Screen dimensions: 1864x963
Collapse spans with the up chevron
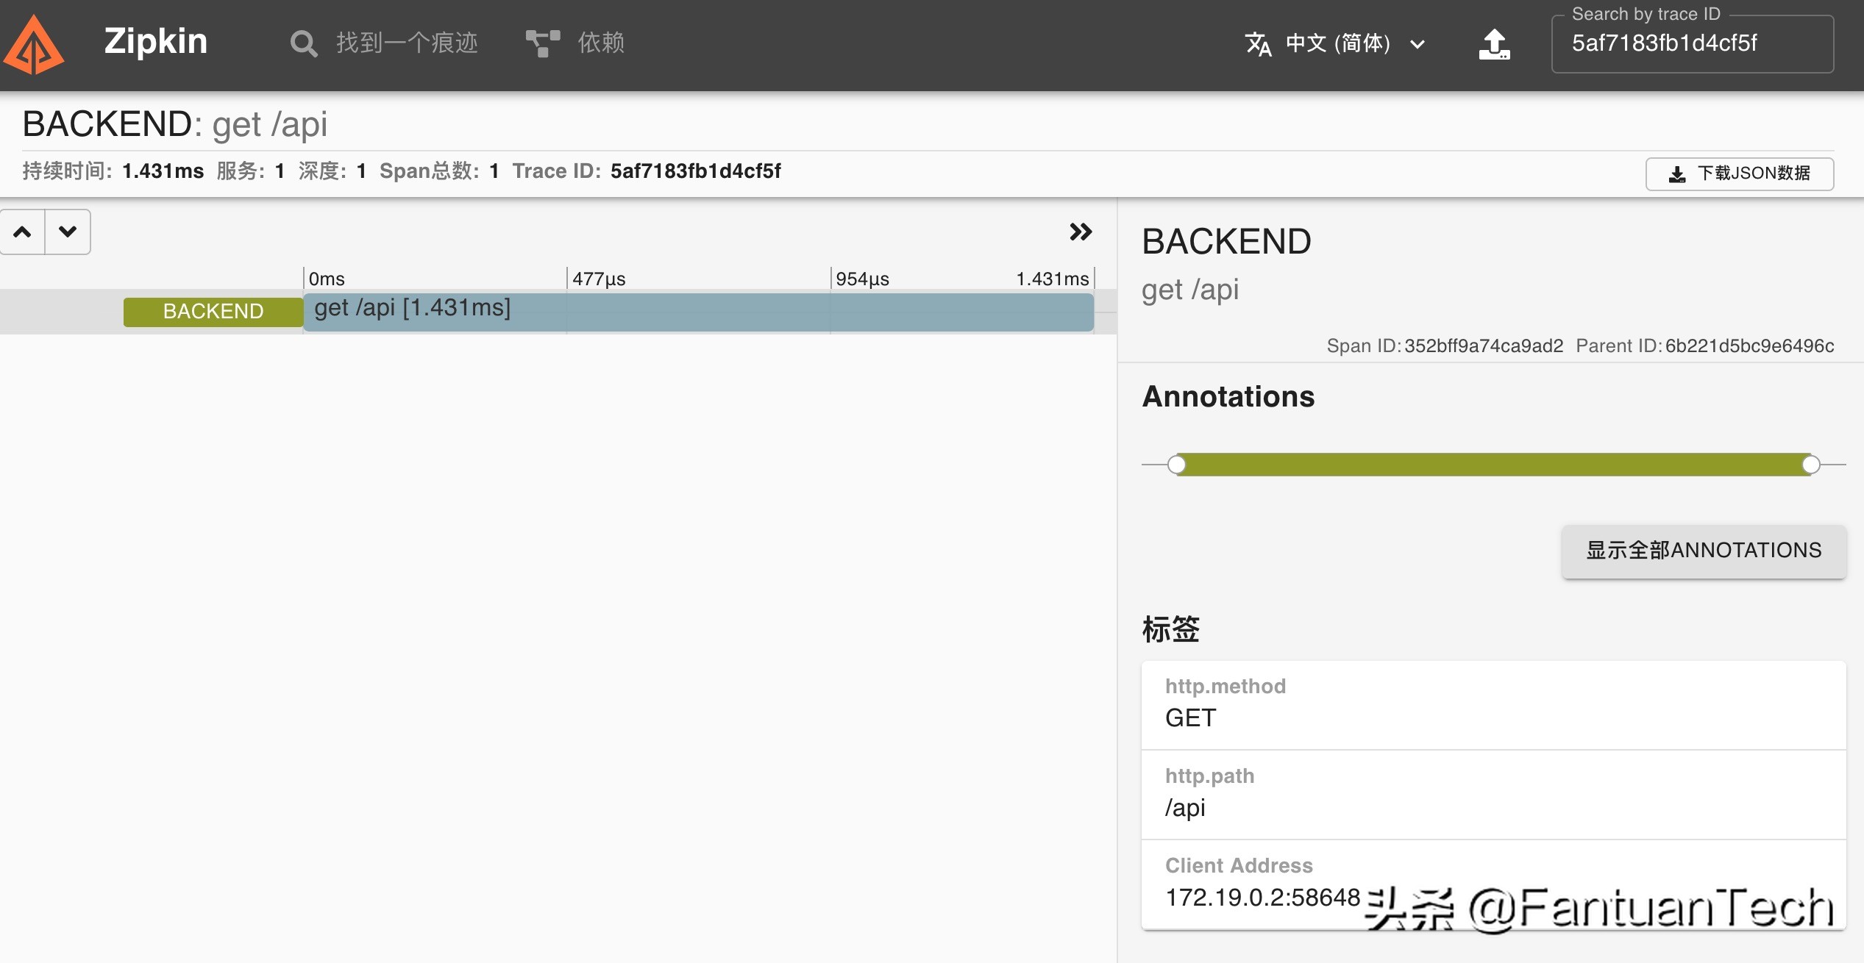pos(23,232)
